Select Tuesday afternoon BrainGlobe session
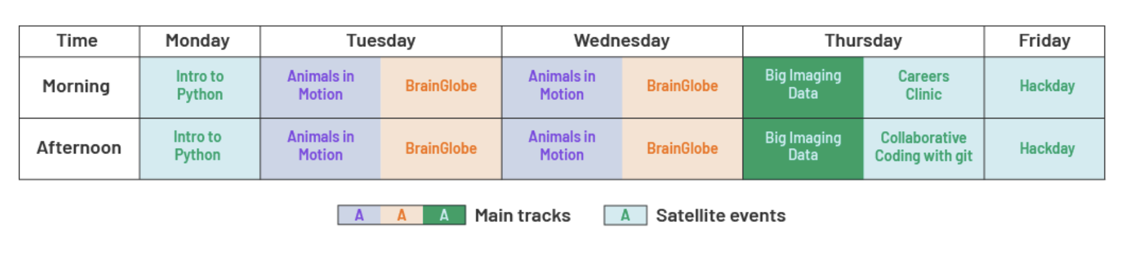Viewport: 1131px width, 266px height. [x=441, y=149]
